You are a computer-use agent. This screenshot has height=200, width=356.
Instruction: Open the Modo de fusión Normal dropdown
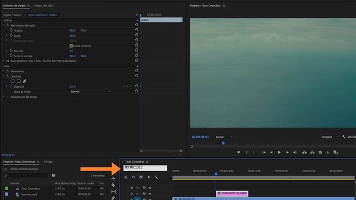[x=90, y=91]
